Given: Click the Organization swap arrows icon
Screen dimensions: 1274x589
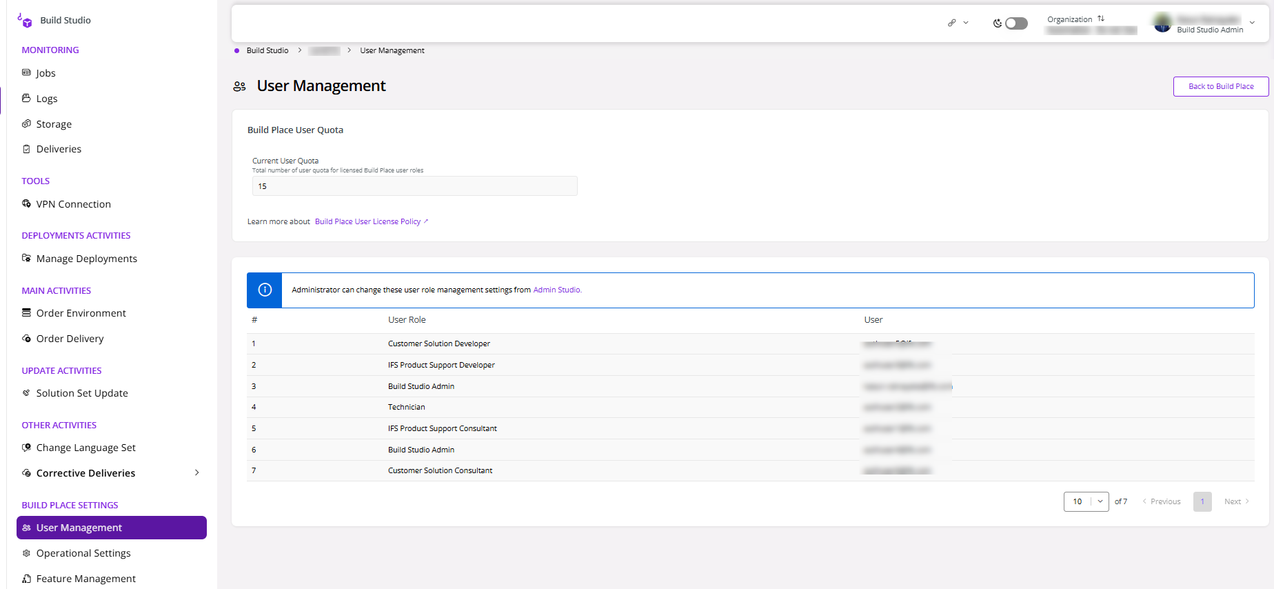Looking at the screenshot, I should coord(1101,19).
